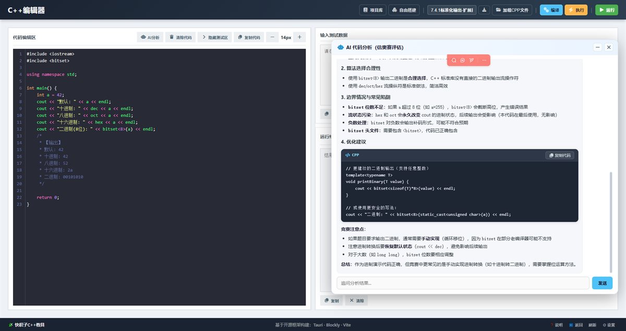Click the download icon in top toolbar
Viewport: 626px width, 331px height.
(484, 10)
